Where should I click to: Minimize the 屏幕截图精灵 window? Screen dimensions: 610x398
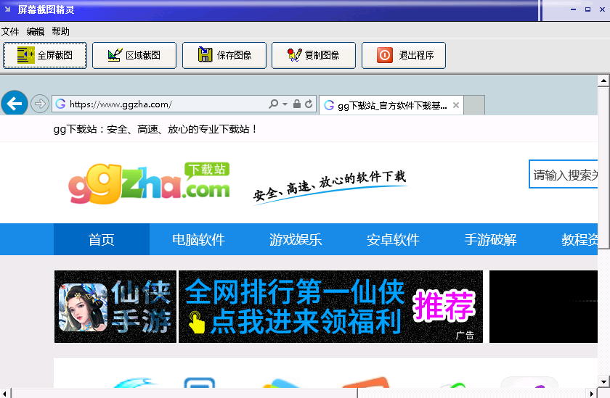tap(573, 9)
